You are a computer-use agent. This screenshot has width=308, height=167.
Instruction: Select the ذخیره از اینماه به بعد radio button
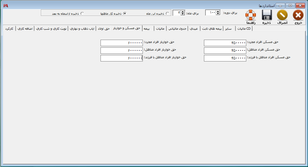[82, 14]
